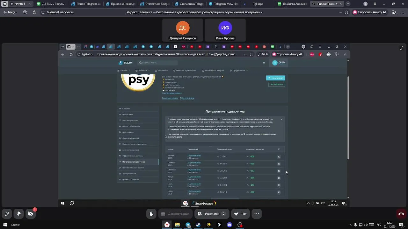Open the Чат panel in Telemost
Screen dimensions: 408x229
[x=240, y=214]
